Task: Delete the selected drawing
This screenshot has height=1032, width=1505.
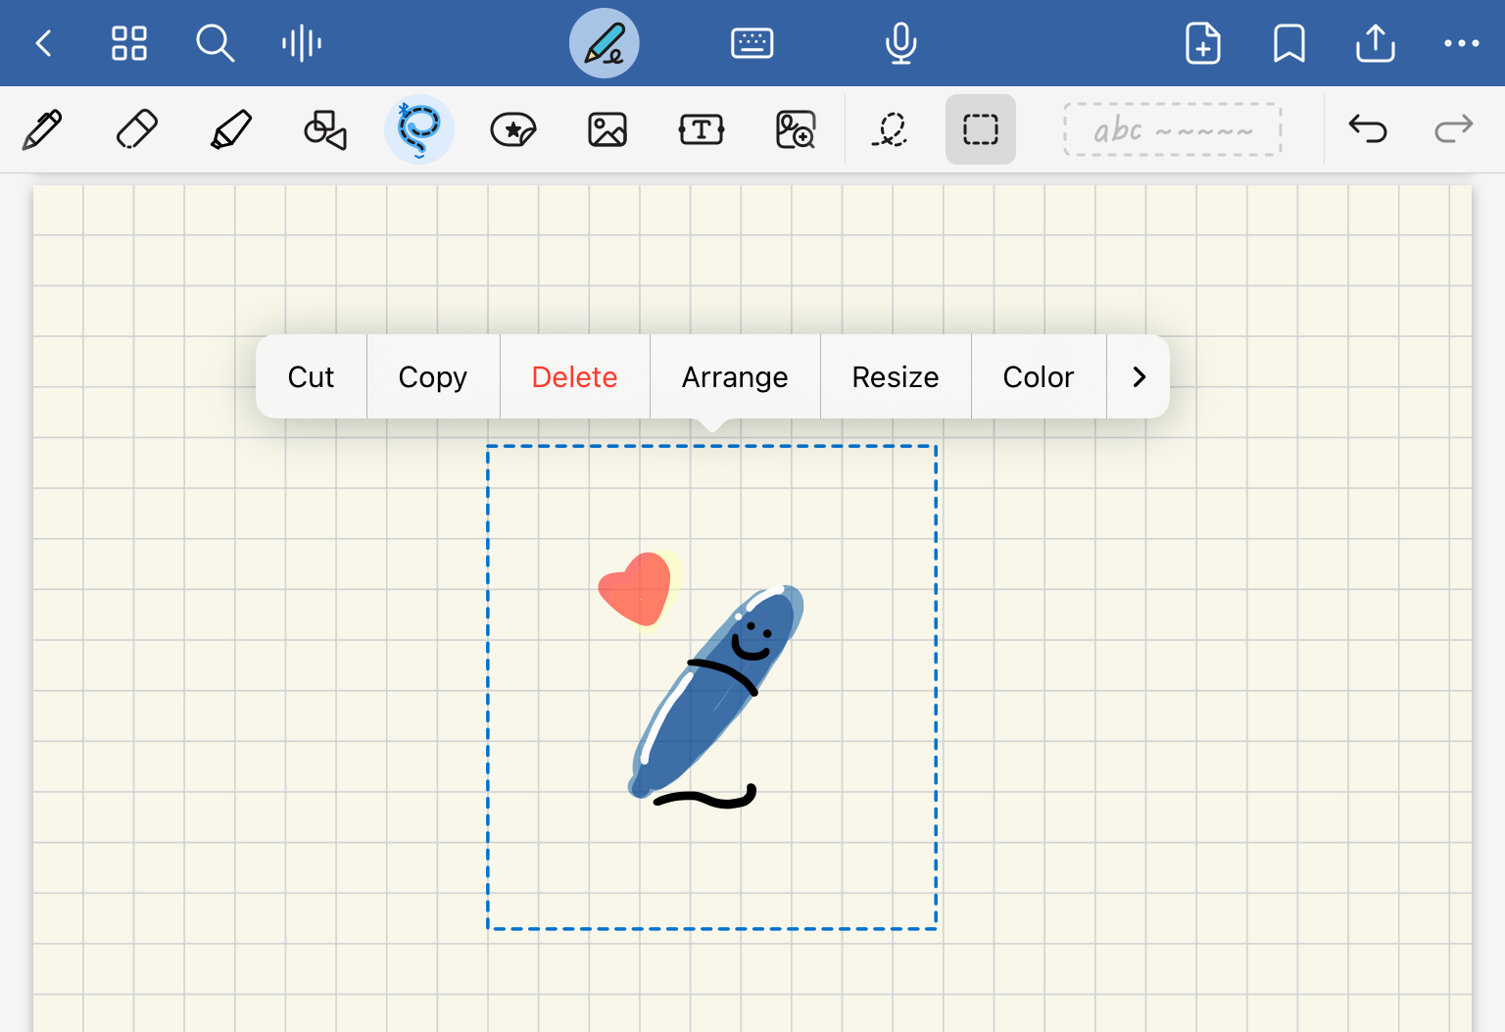Action: (574, 376)
